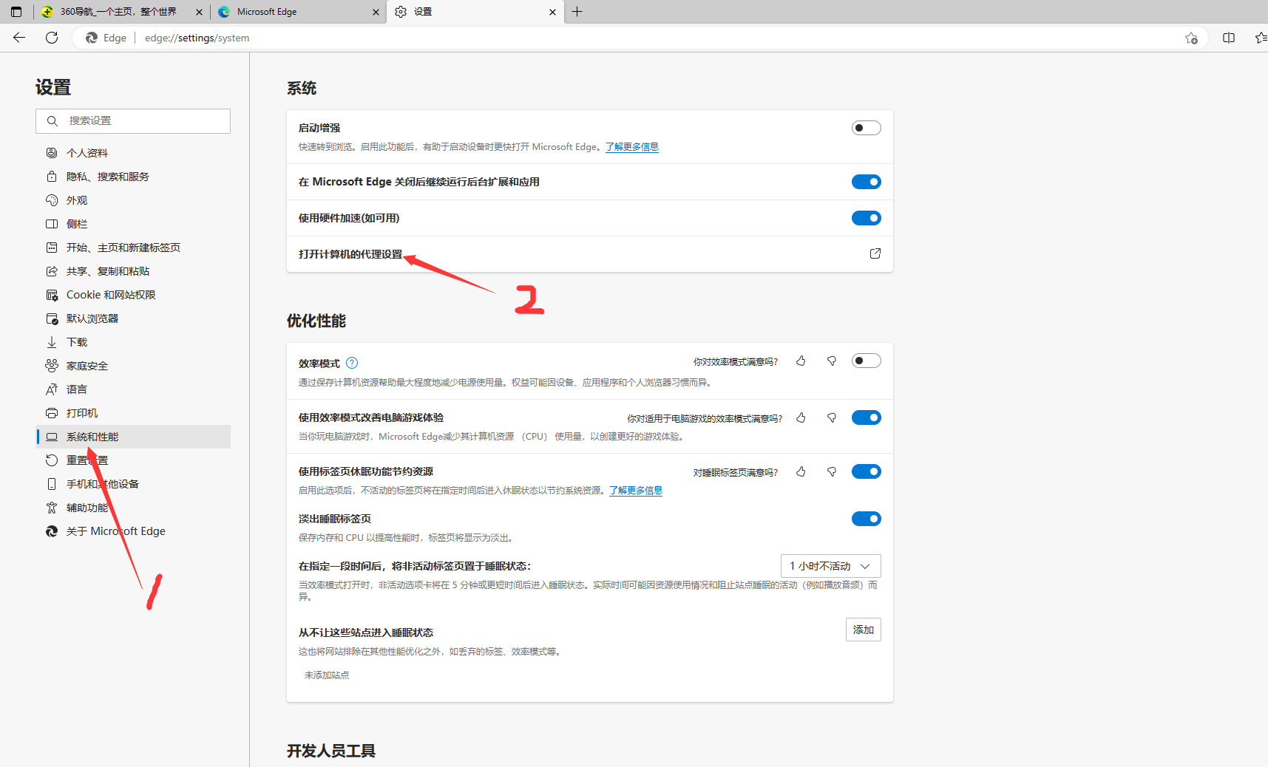The width and height of the screenshot is (1268, 767).
Task: Click the 默认浏览器 icon
Action: [x=52, y=318]
